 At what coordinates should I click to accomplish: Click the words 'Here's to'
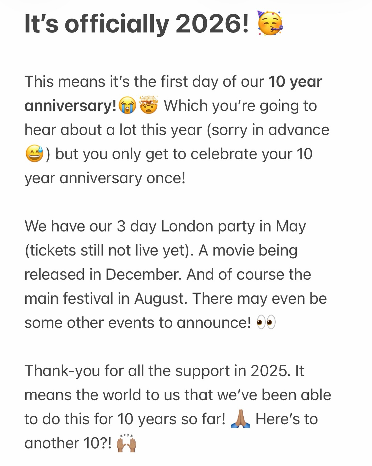click(286, 419)
